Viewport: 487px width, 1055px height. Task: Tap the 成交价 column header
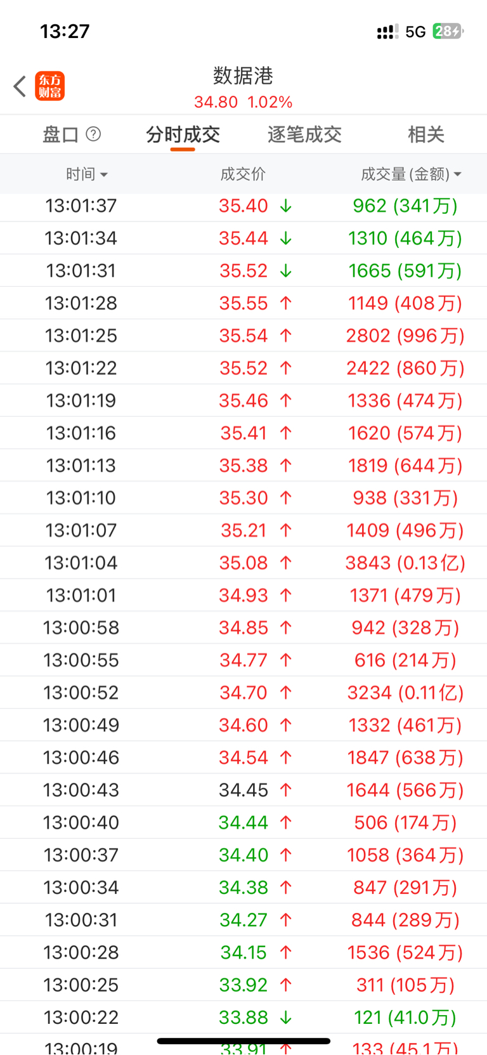(243, 174)
